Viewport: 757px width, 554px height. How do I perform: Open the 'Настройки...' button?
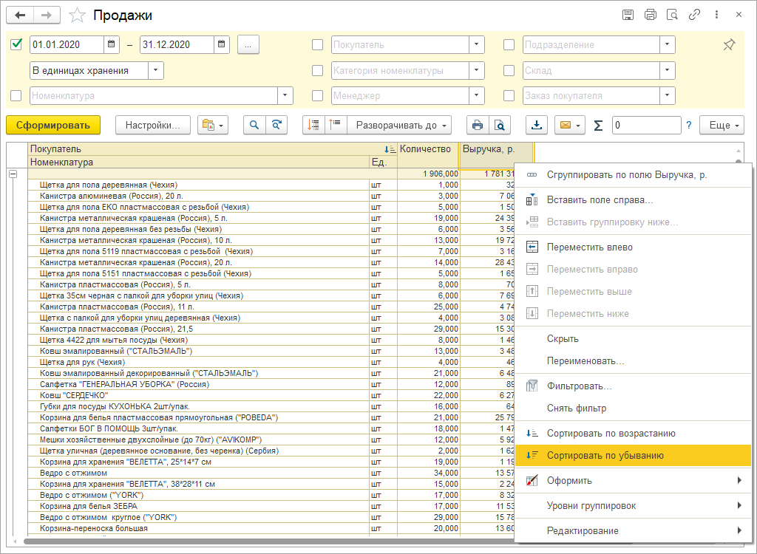coord(153,126)
